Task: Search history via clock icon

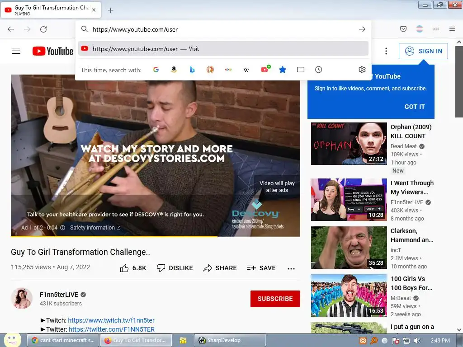Action: pyautogui.click(x=318, y=70)
